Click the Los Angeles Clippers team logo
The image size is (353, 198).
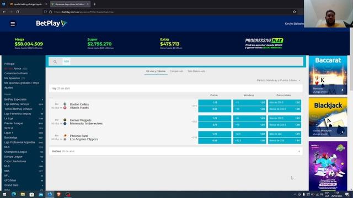(65, 139)
